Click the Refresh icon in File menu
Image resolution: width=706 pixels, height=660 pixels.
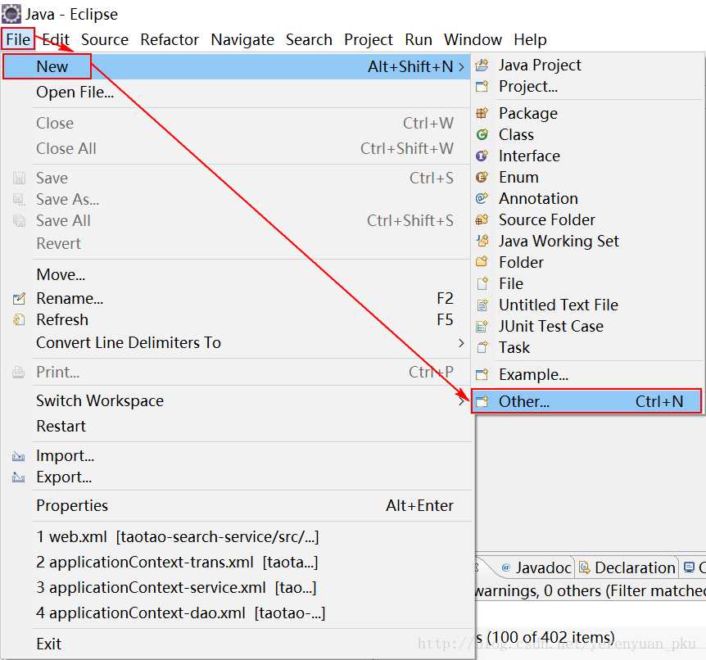click(19, 319)
